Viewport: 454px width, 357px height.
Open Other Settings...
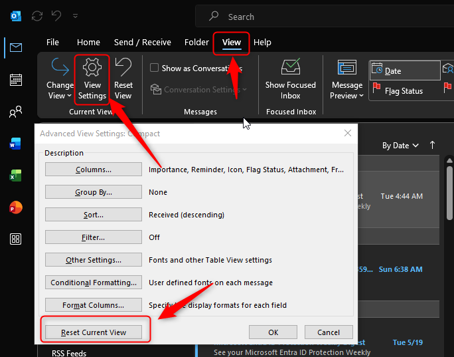94,260
